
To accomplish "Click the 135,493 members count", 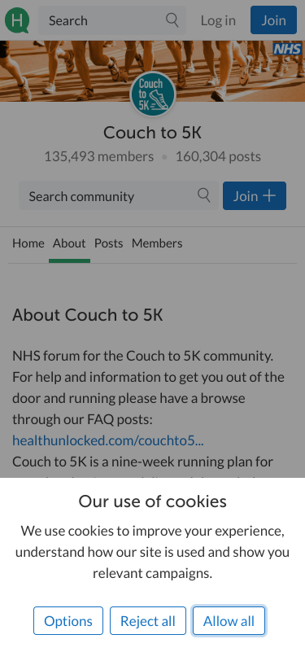I will 99,157.
